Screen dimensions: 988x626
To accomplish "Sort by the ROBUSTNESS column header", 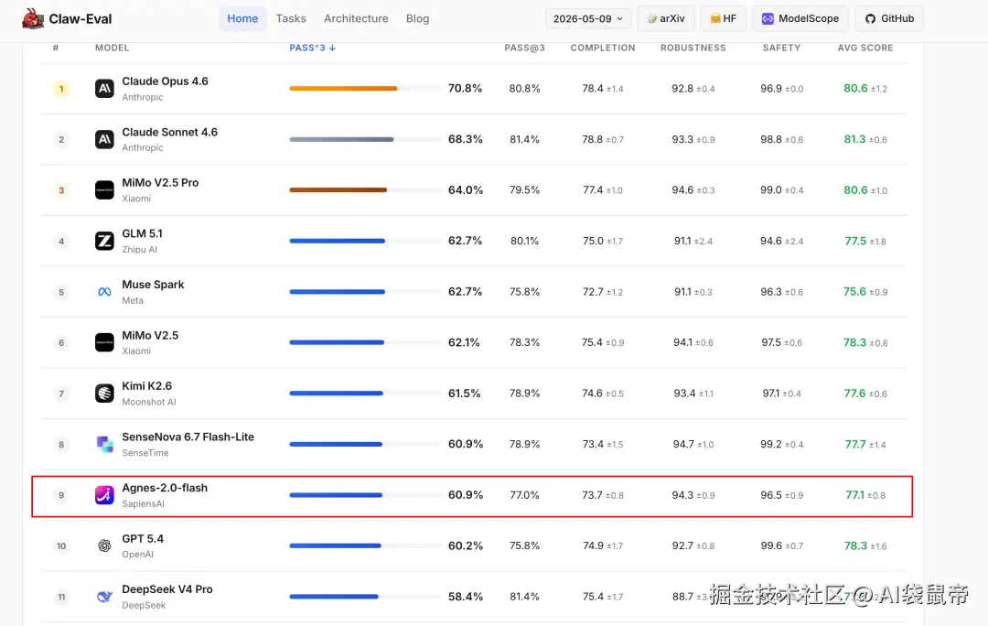I will tap(693, 48).
